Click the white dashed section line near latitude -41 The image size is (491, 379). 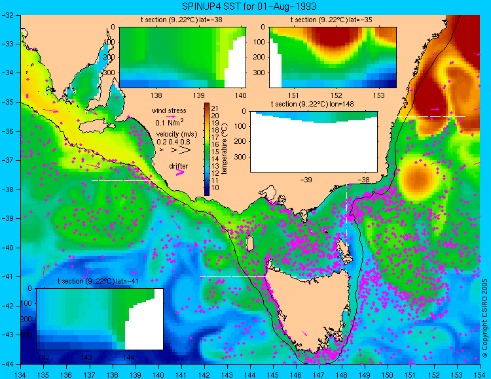pos(234,276)
